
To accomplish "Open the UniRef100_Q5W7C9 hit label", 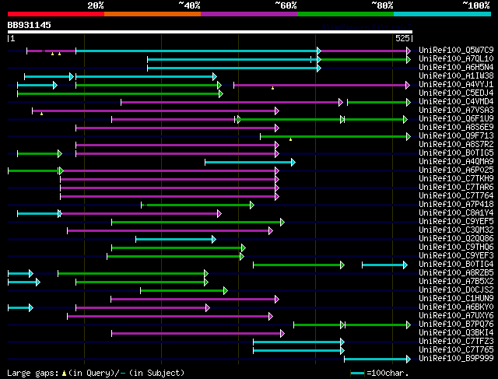I will tap(456, 50).
